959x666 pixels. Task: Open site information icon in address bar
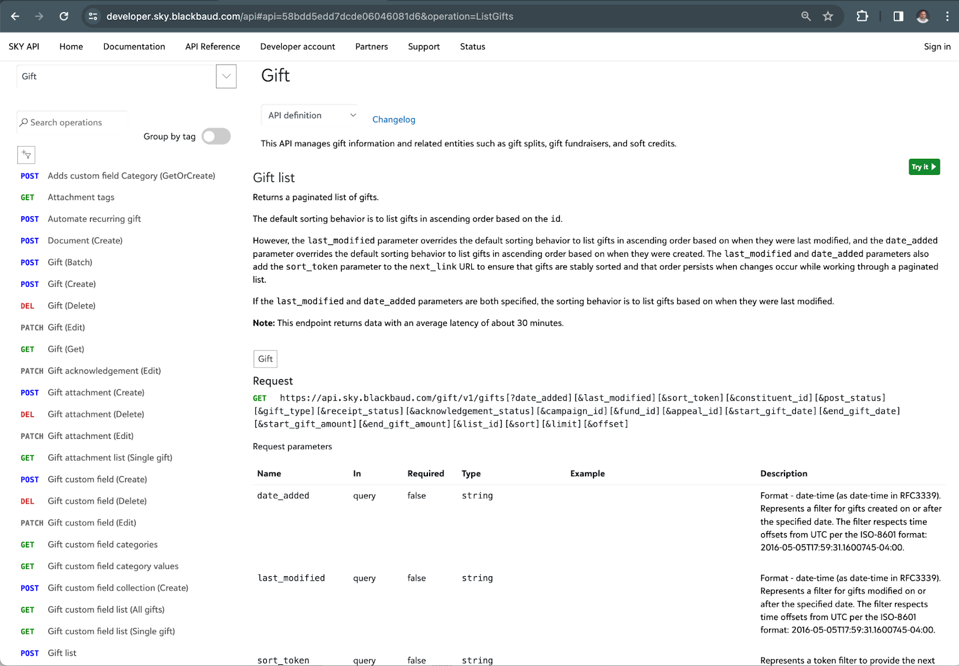(93, 16)
